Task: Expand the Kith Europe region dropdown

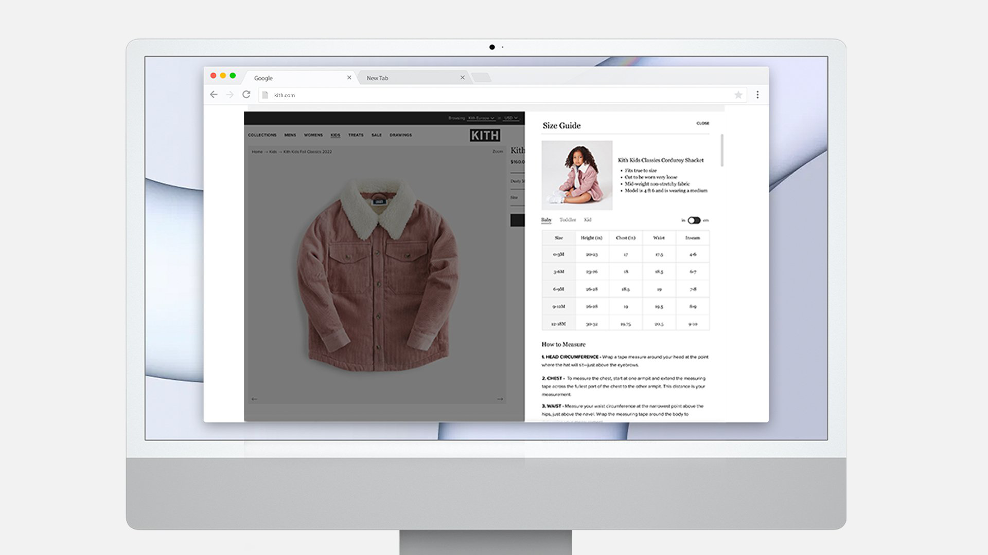Action: tap(481, 118)
